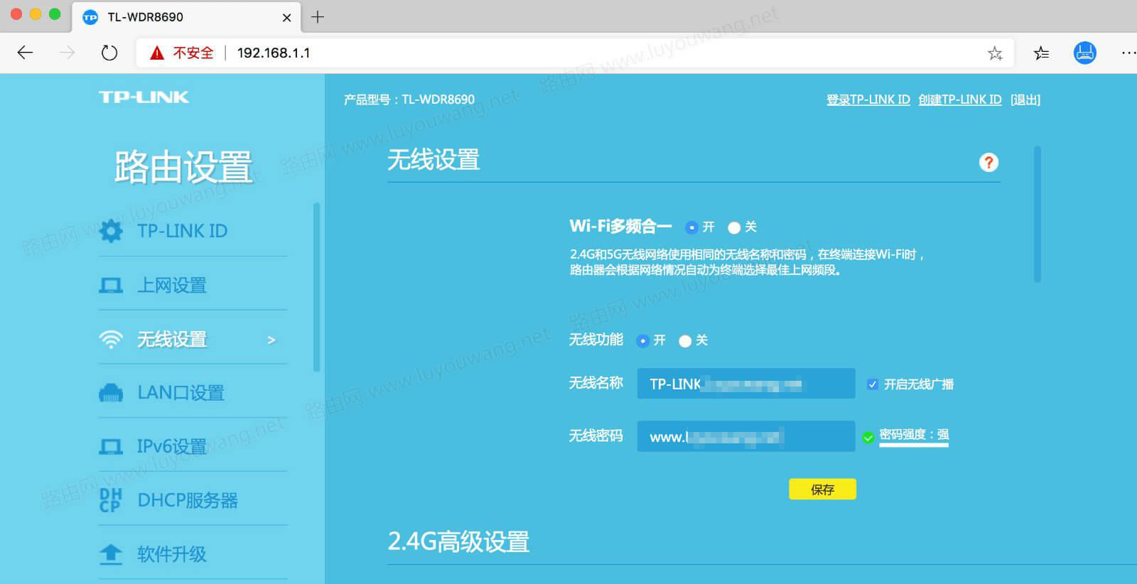Click the 无线设置 page heading
Image resolution: width=1137 pixels, height=584 pixels.
433,160
